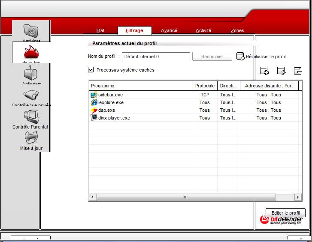
Task: Click the edit rule icon with arrows
Action: coord(281,71)
